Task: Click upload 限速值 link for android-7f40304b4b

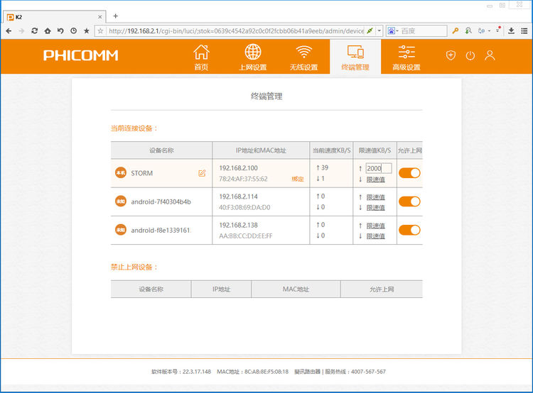Action: pos(375,196)
